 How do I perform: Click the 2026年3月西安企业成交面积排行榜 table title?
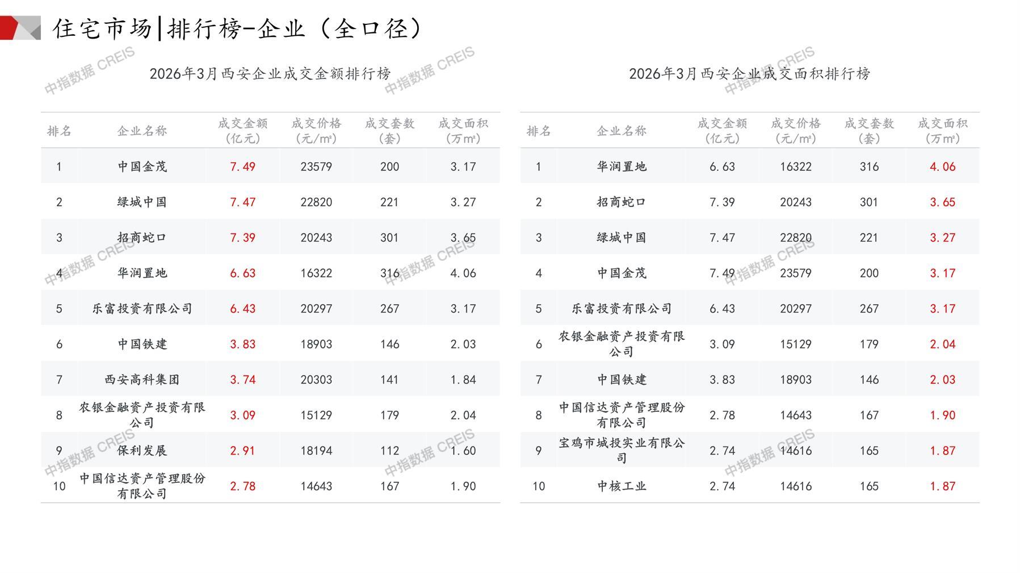pos(749,74)
